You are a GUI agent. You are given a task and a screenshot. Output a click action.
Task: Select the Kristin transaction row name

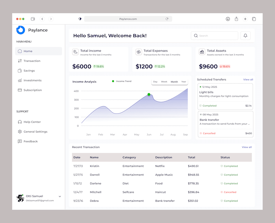94,166
